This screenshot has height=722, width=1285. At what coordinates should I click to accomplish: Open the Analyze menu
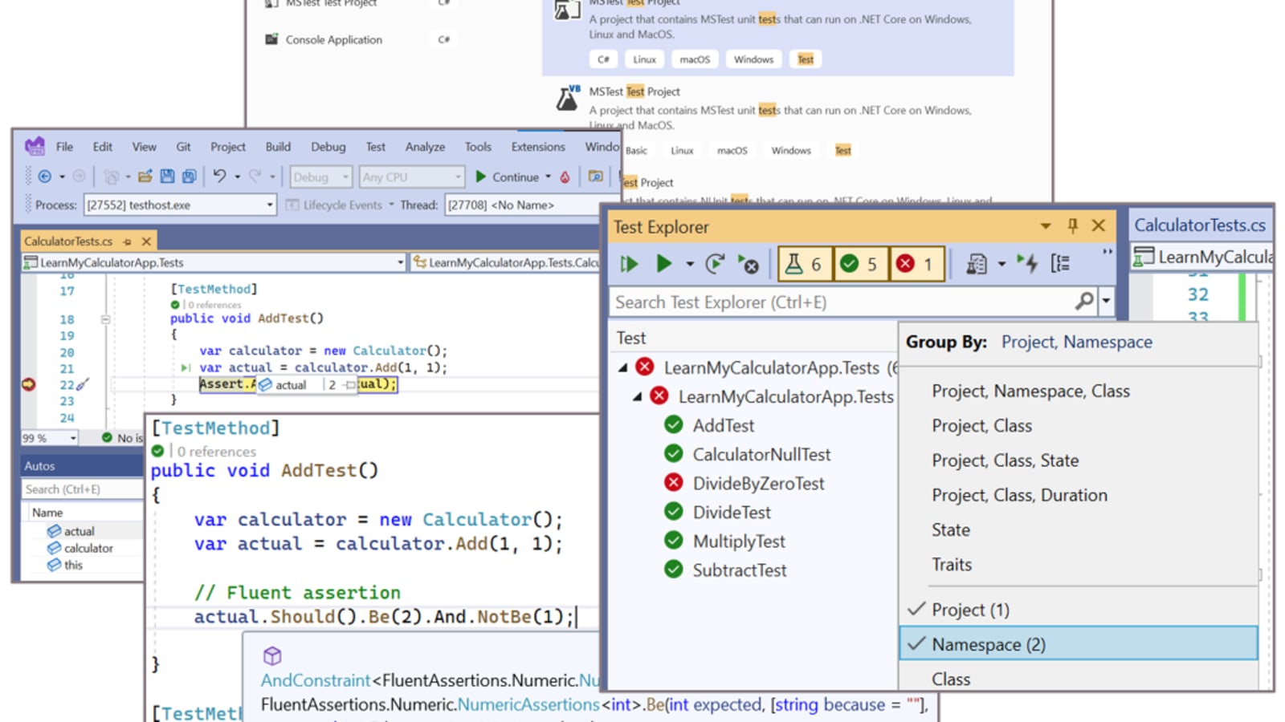click(x=425, y=147)
